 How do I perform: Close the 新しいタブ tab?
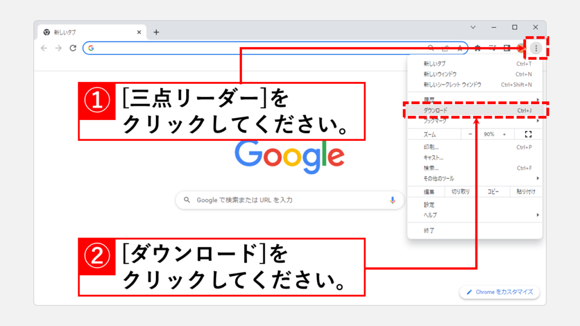click(x=139, y=32)
